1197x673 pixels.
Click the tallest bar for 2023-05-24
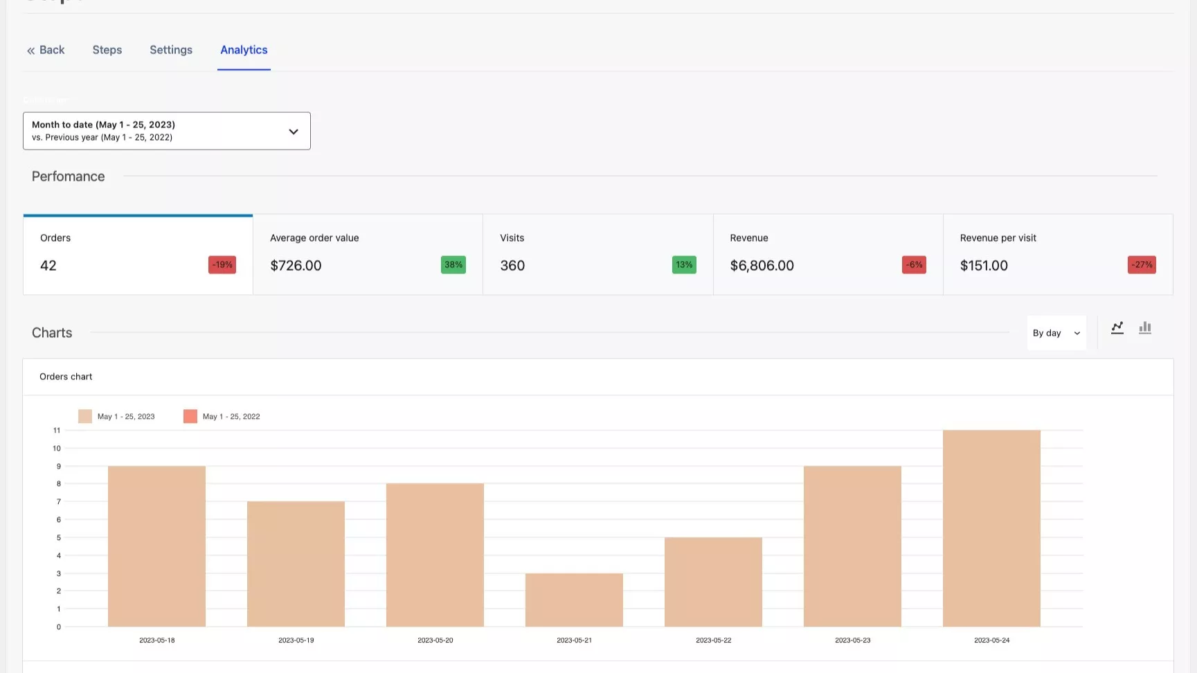991,528
